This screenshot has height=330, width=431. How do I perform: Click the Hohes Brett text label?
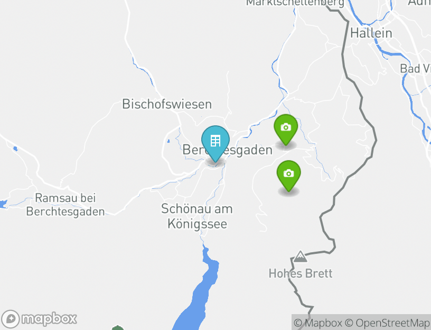tap(301, 273)
